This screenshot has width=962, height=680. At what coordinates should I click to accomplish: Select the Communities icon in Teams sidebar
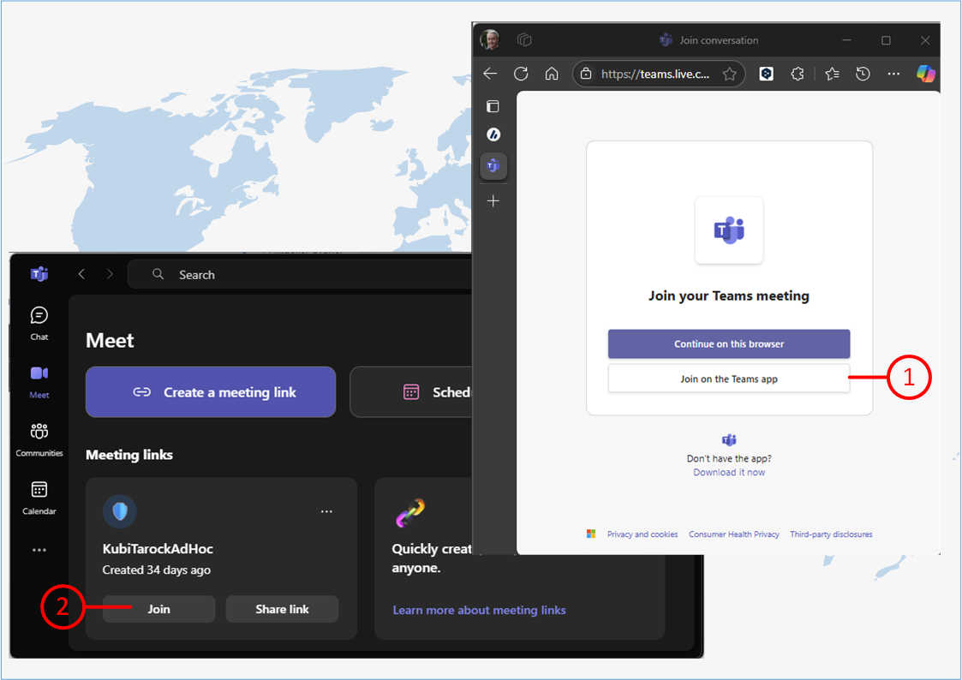[39, 438]
